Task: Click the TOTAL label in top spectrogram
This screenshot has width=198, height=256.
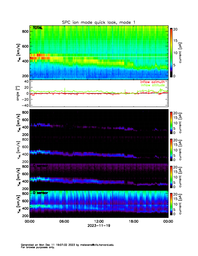Action: [x=38, y=28]
